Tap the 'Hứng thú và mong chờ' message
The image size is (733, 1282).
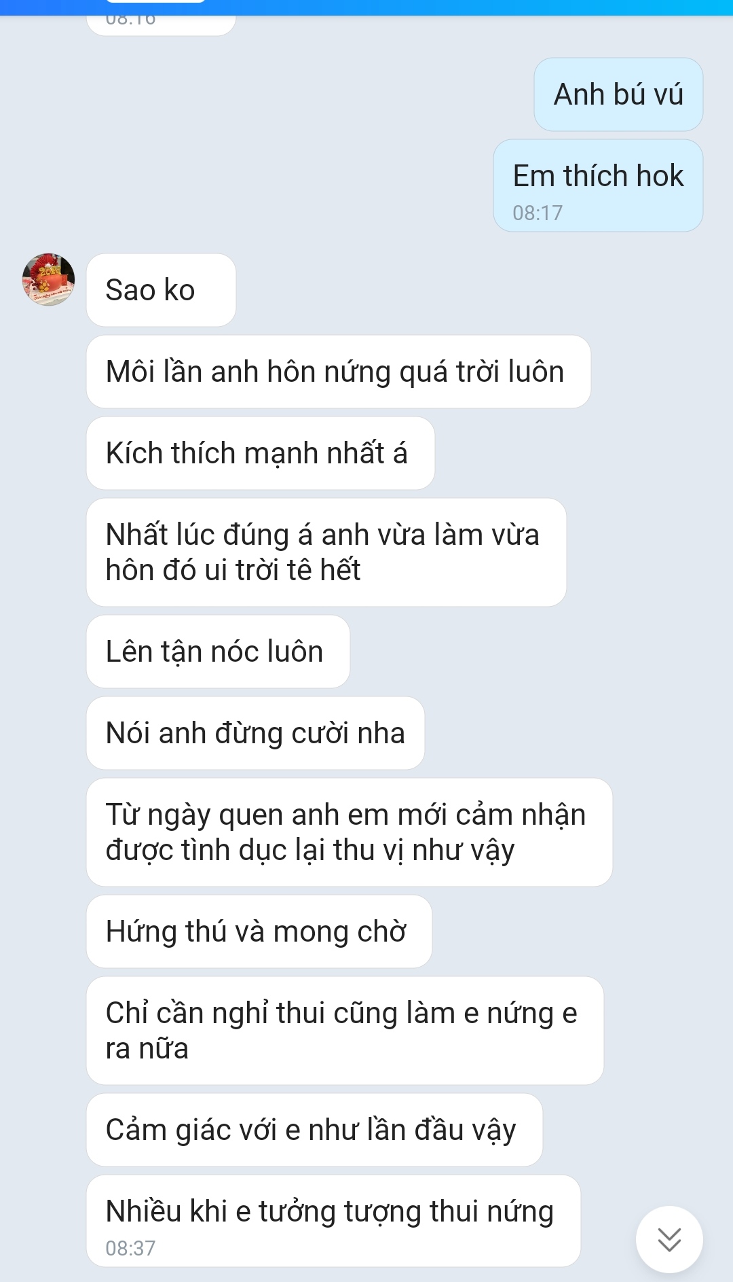point(259,931)
